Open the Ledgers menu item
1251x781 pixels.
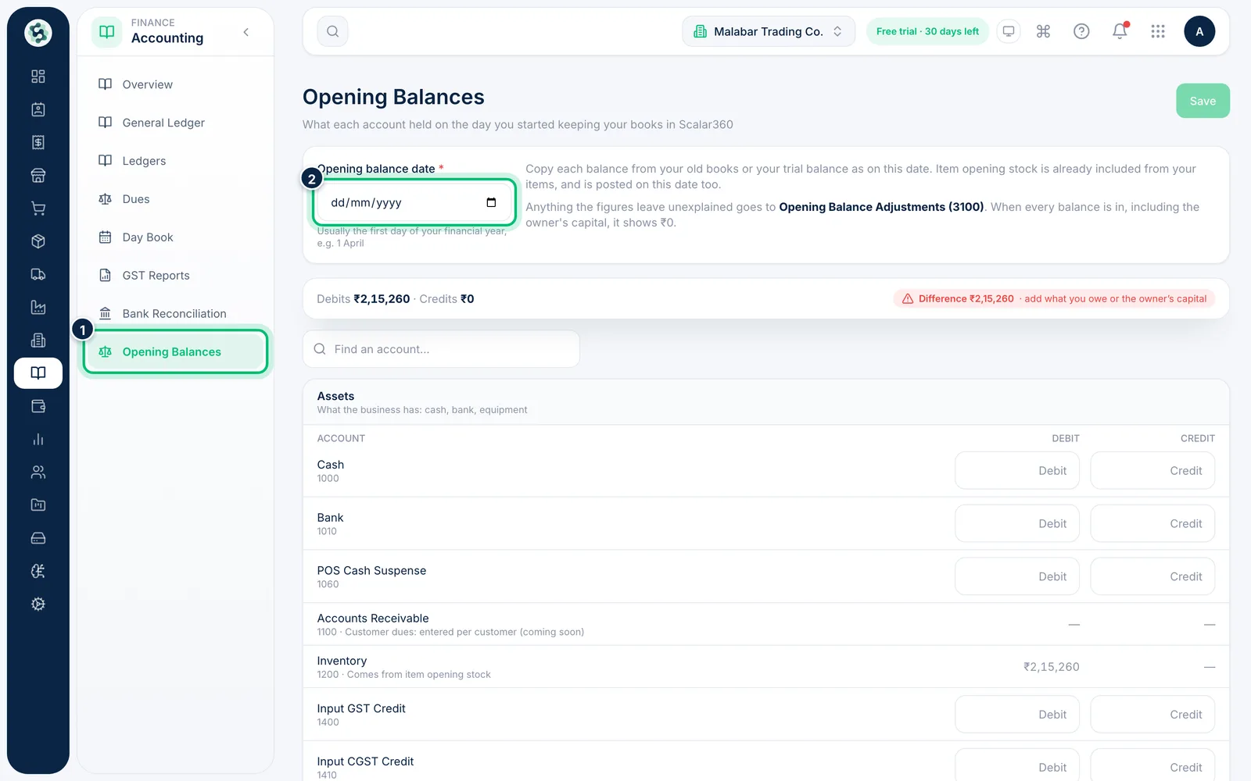pos(175,161)
